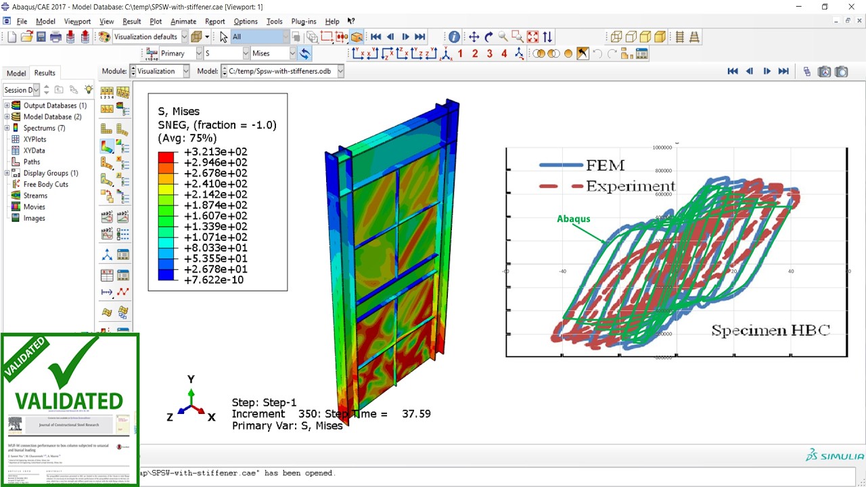Open a file with the folder icon
The height and width of the screenshot is (487, 866).
click(26, 37)
